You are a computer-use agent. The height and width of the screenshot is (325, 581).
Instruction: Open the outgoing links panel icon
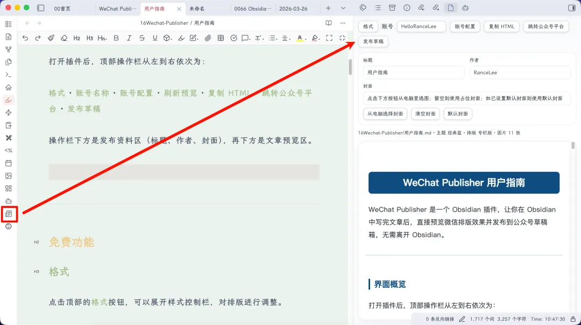pyautogui.click(x=436, y=8)
